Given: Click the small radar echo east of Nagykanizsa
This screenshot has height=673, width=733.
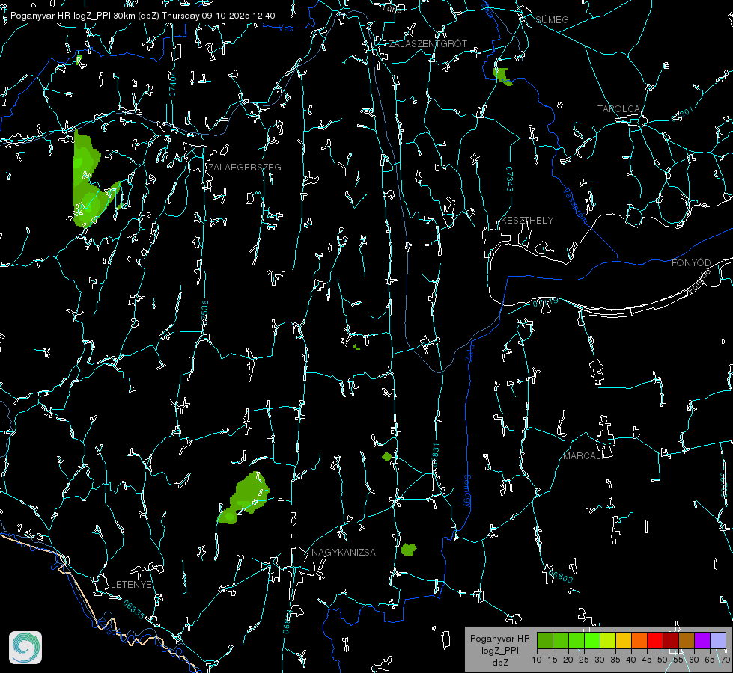Looking at the screenshot, I should pos(409,550).
